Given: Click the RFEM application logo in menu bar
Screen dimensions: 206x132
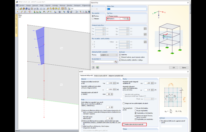Looking at the screenshot, I should (17, 5).
